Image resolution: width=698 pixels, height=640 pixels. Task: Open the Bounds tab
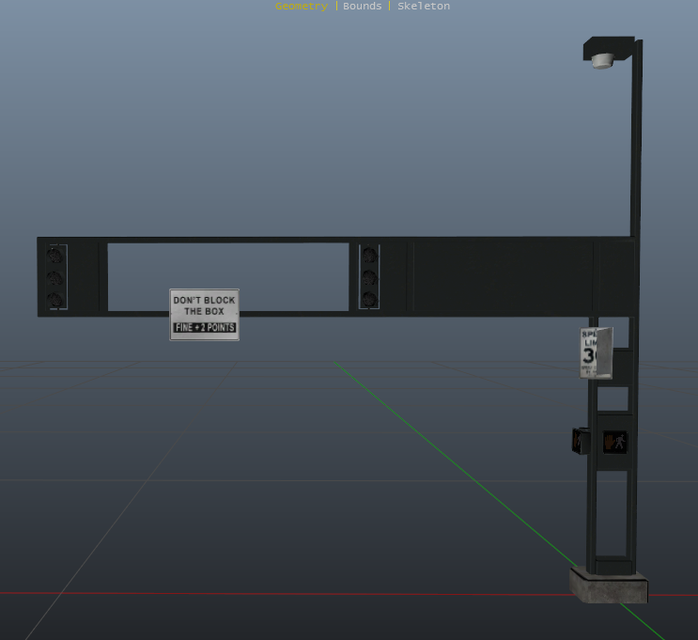pos(362,6)
